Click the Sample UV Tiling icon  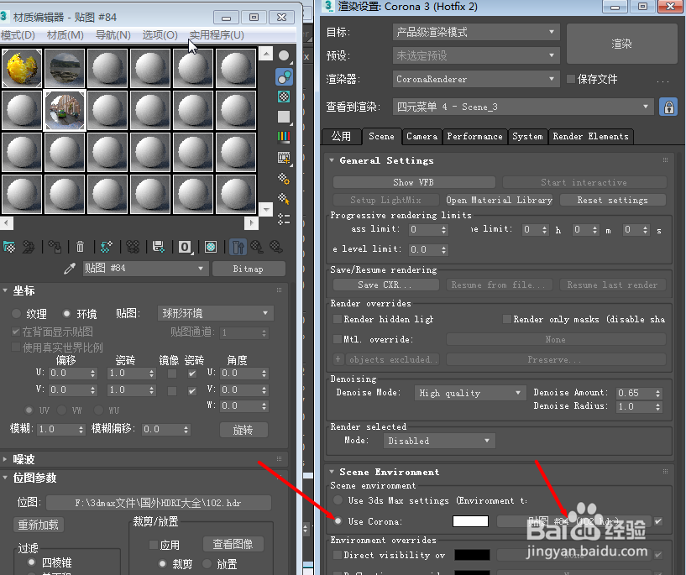[x=284, y=117]
